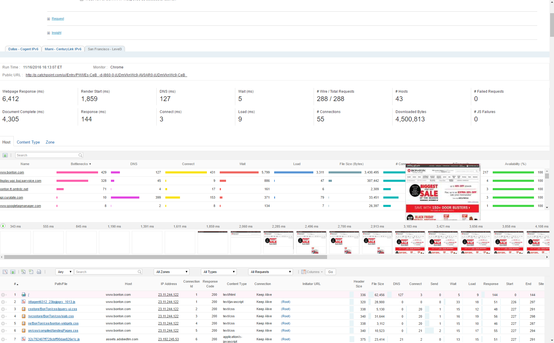
Task: Open the All Requests dropdown
Action: (x=270, y=272)
